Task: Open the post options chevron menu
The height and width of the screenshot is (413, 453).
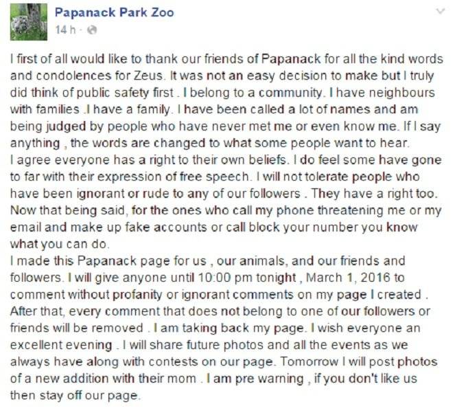Action: (440, 12)
